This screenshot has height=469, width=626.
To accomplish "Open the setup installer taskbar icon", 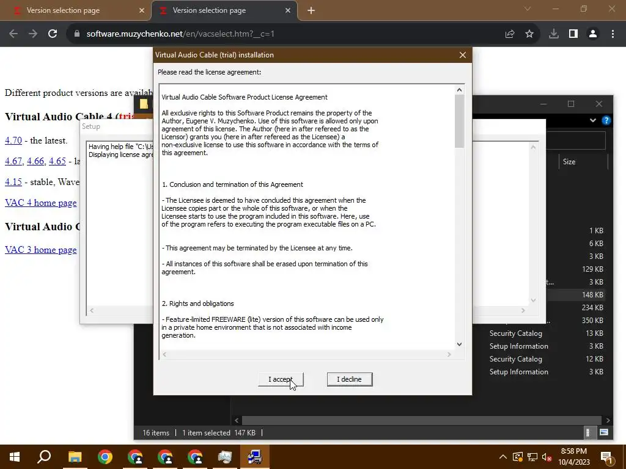I will tap(255, 457).
